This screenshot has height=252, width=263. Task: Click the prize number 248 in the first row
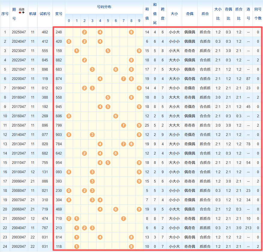(x=59, y=32)
